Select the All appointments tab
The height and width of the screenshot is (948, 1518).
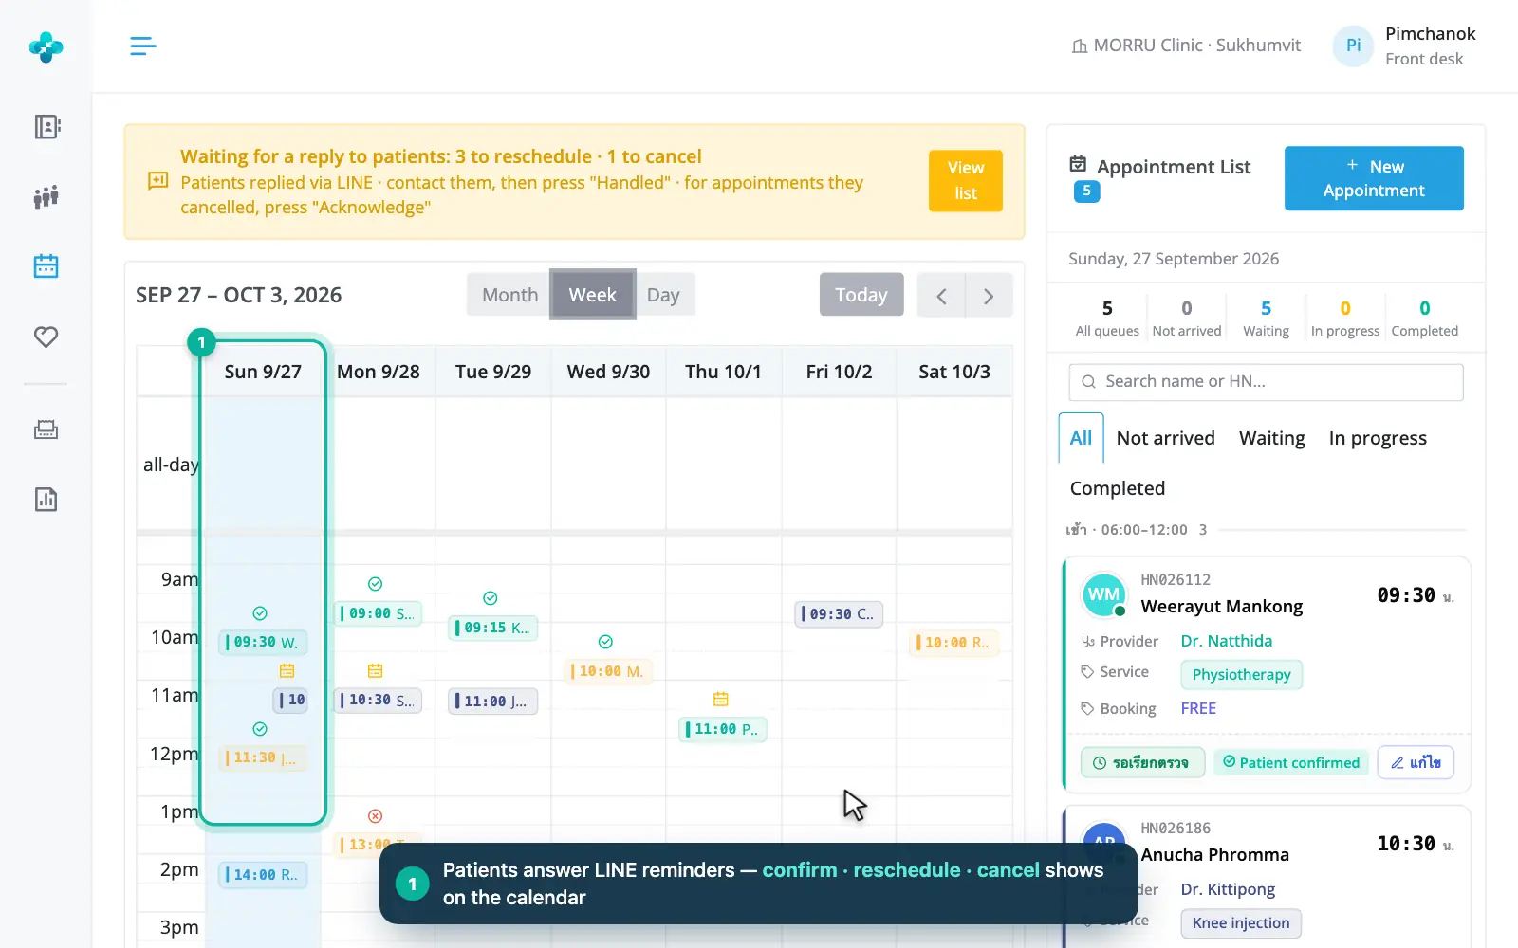(x=1081, y=438)
